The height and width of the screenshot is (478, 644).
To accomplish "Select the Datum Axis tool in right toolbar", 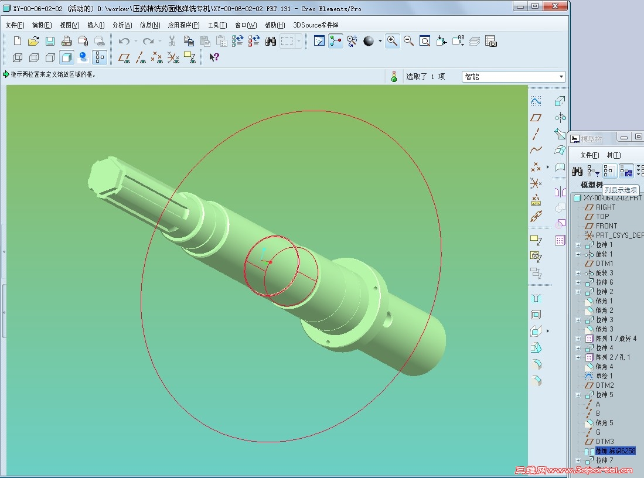I will point(536,134).
